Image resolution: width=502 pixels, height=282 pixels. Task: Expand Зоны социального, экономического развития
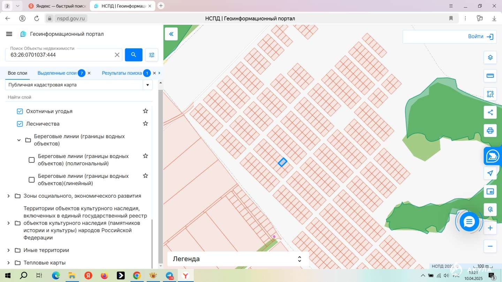[x=8, y=196]
